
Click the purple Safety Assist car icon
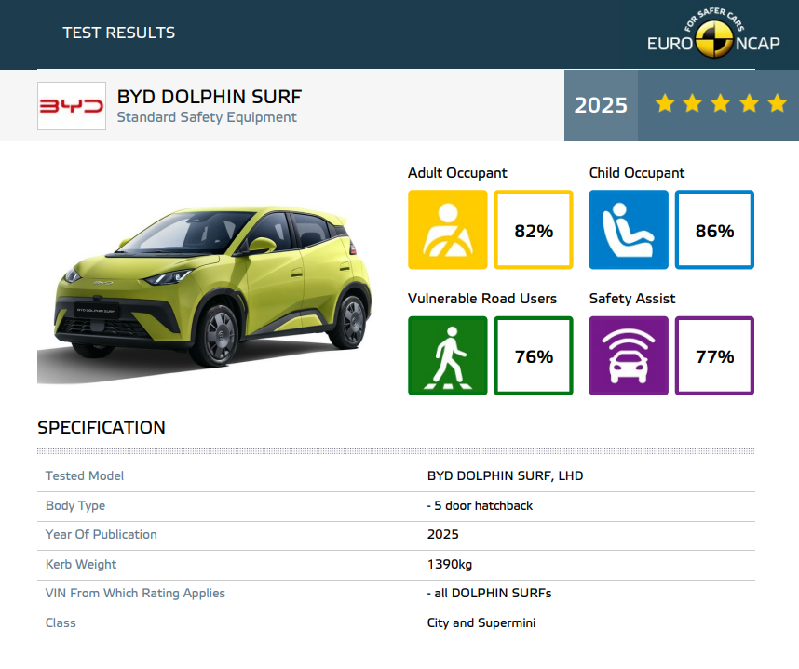(629, 355)
